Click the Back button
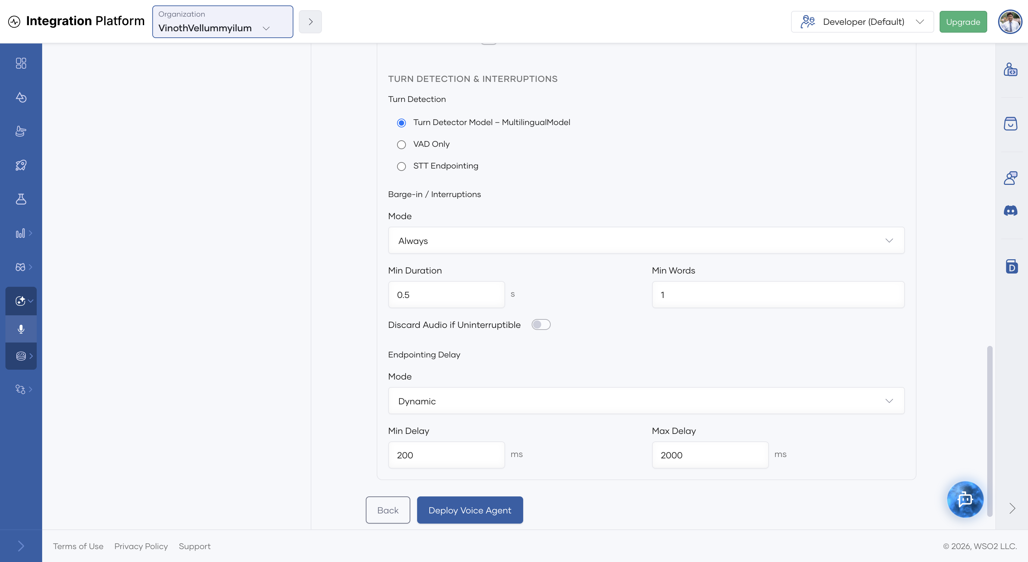Image resolution: width=1028 pixels, height=562 pixels. 388,510
